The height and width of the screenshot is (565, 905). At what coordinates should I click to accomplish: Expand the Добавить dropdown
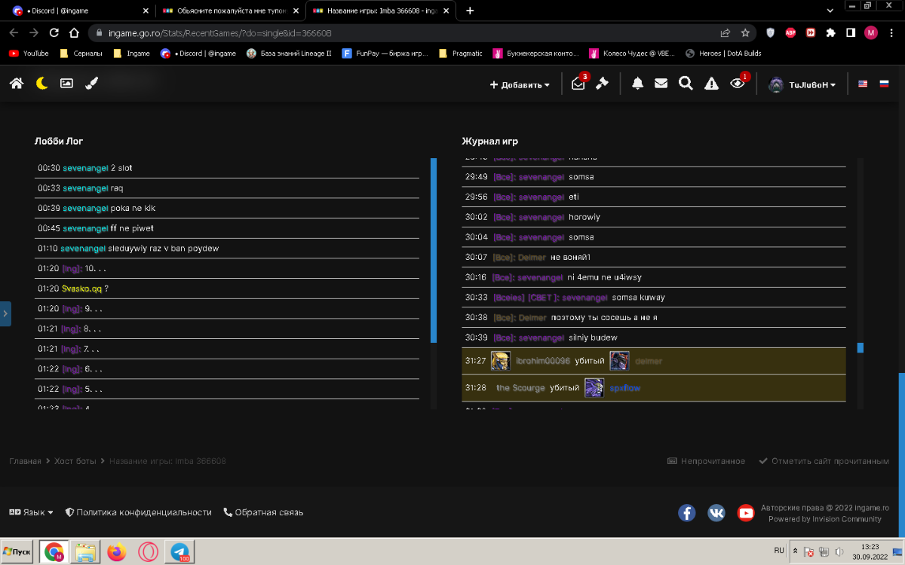point(520,85)
